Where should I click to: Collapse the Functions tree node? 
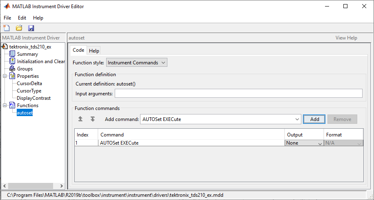pos(4,105)
